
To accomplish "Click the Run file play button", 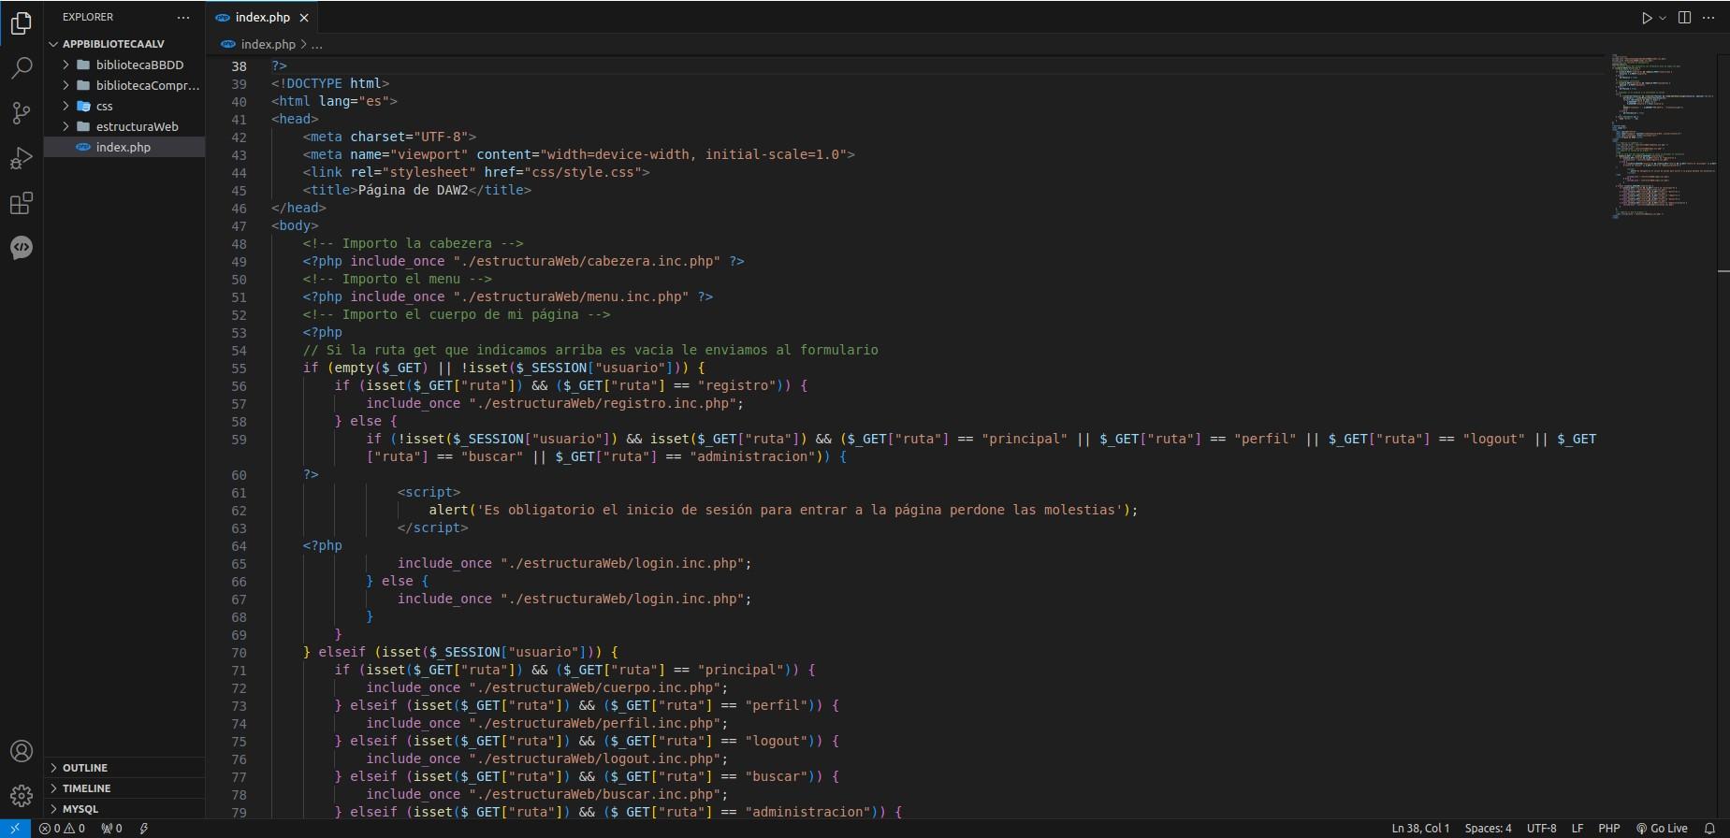I will [x=1646, y=18].
